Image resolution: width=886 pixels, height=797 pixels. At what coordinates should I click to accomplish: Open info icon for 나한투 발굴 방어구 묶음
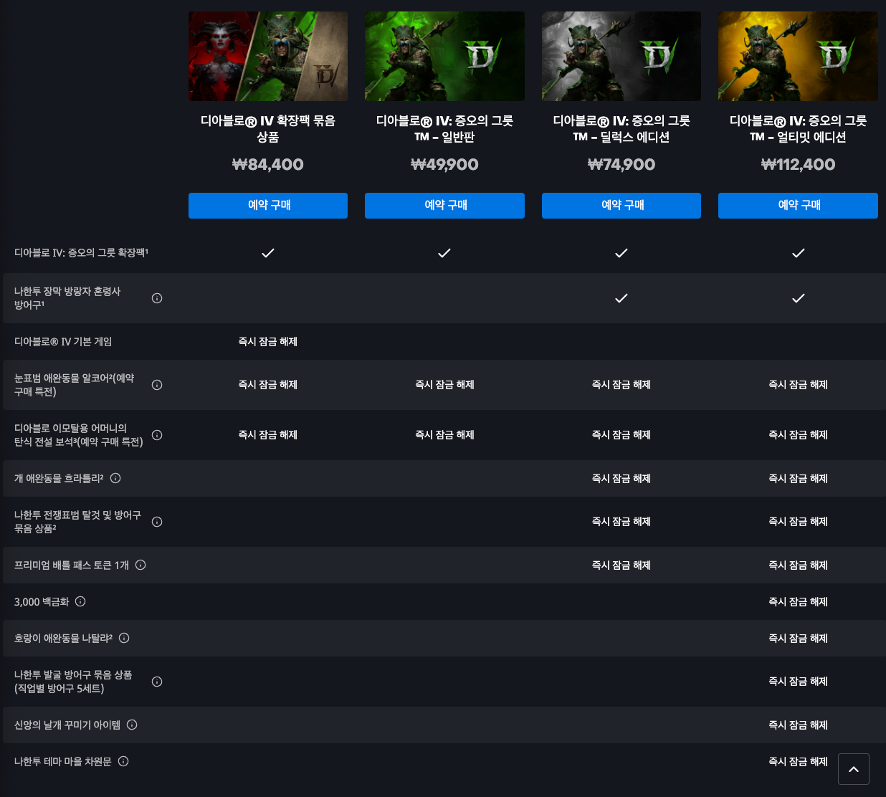[x=157, y=682]
